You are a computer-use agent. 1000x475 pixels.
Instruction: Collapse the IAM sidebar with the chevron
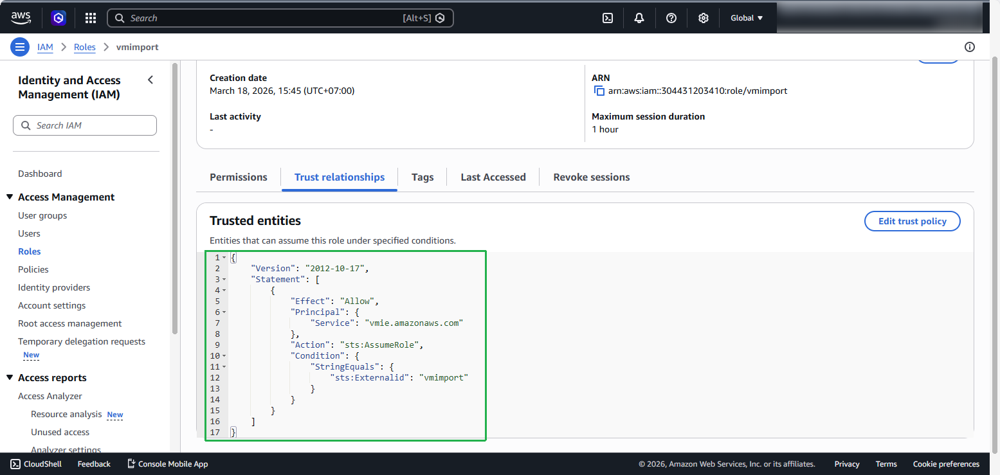point(150,80)
